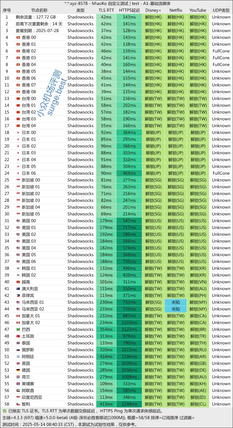Click the Japan flag beside 日本 00
The image size is (233, 428).
pos(18,132)
